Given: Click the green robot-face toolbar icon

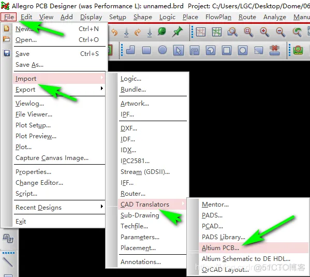Looking at the screenshot, I should click(298, 50).
